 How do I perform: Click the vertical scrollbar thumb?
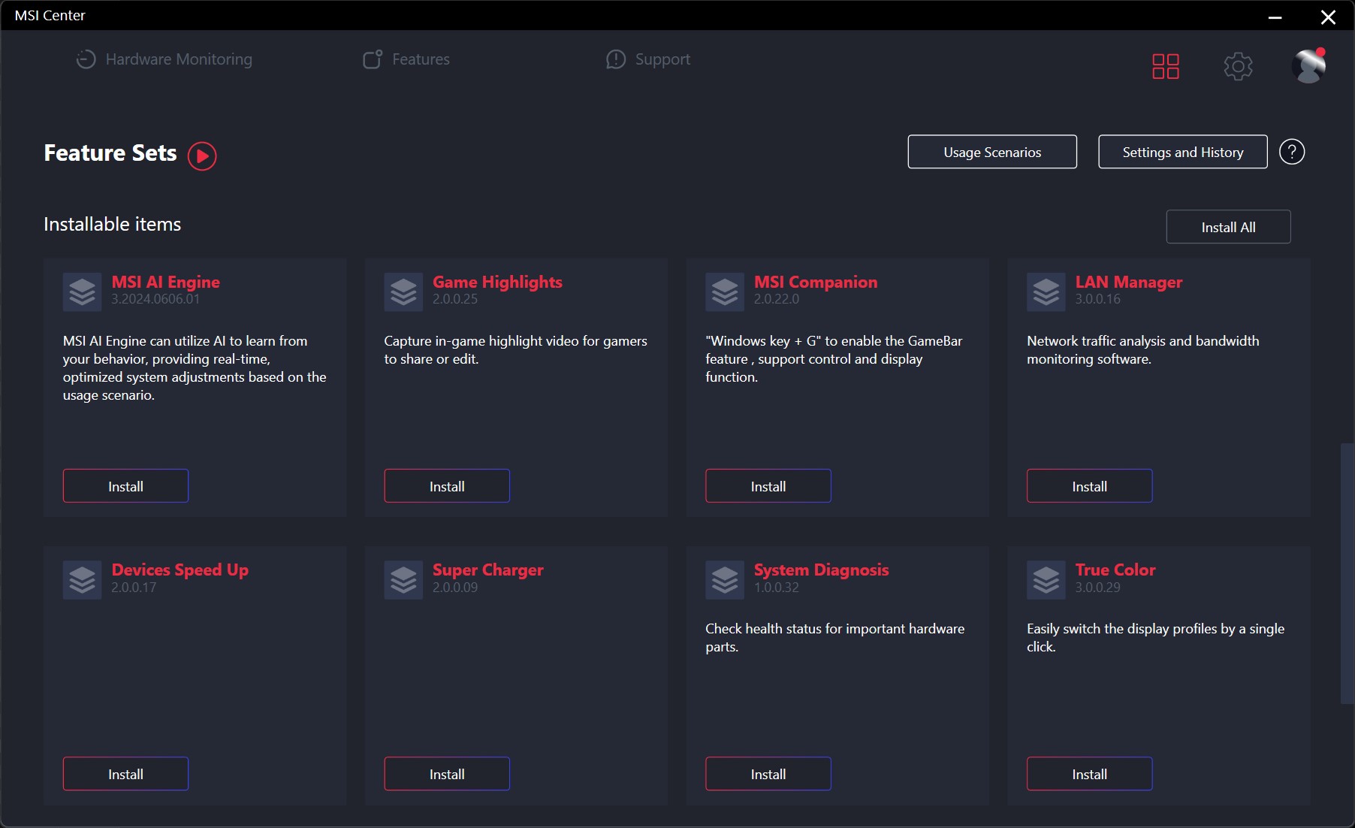[1347, 573]
